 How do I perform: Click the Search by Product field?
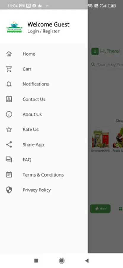107,65
